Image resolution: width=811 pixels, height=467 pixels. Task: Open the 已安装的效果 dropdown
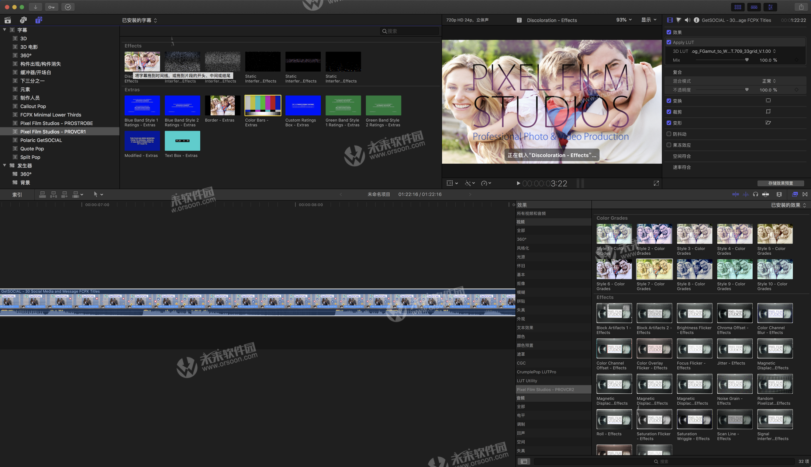[788, 205]
